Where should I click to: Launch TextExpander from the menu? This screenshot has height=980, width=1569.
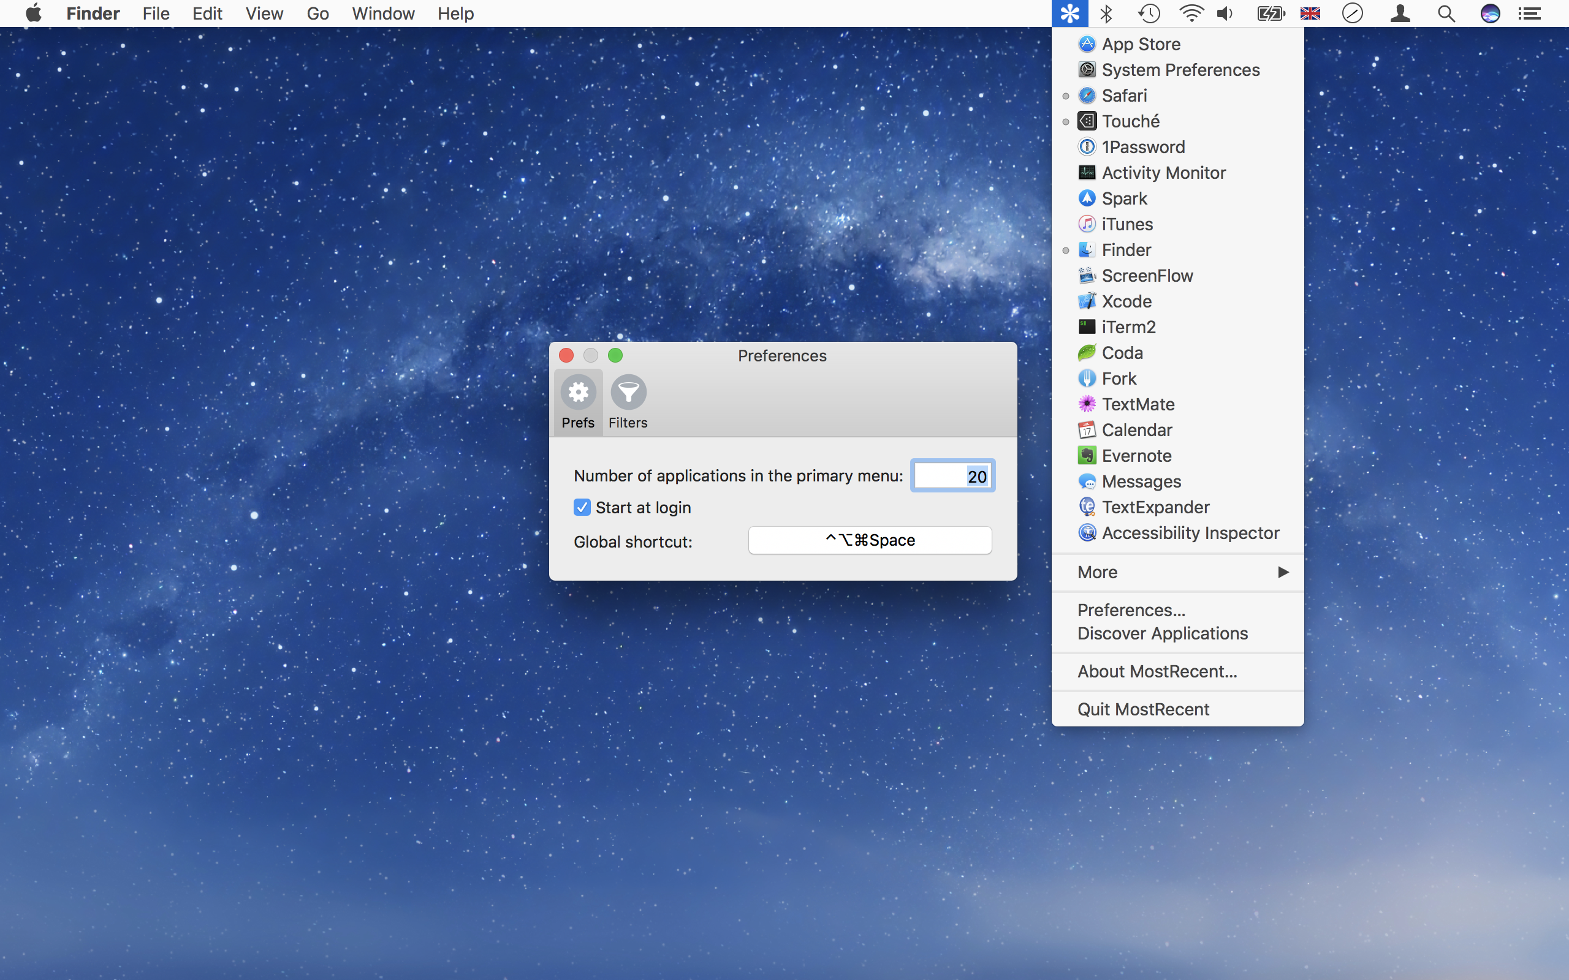click(x=1155, y=507)
